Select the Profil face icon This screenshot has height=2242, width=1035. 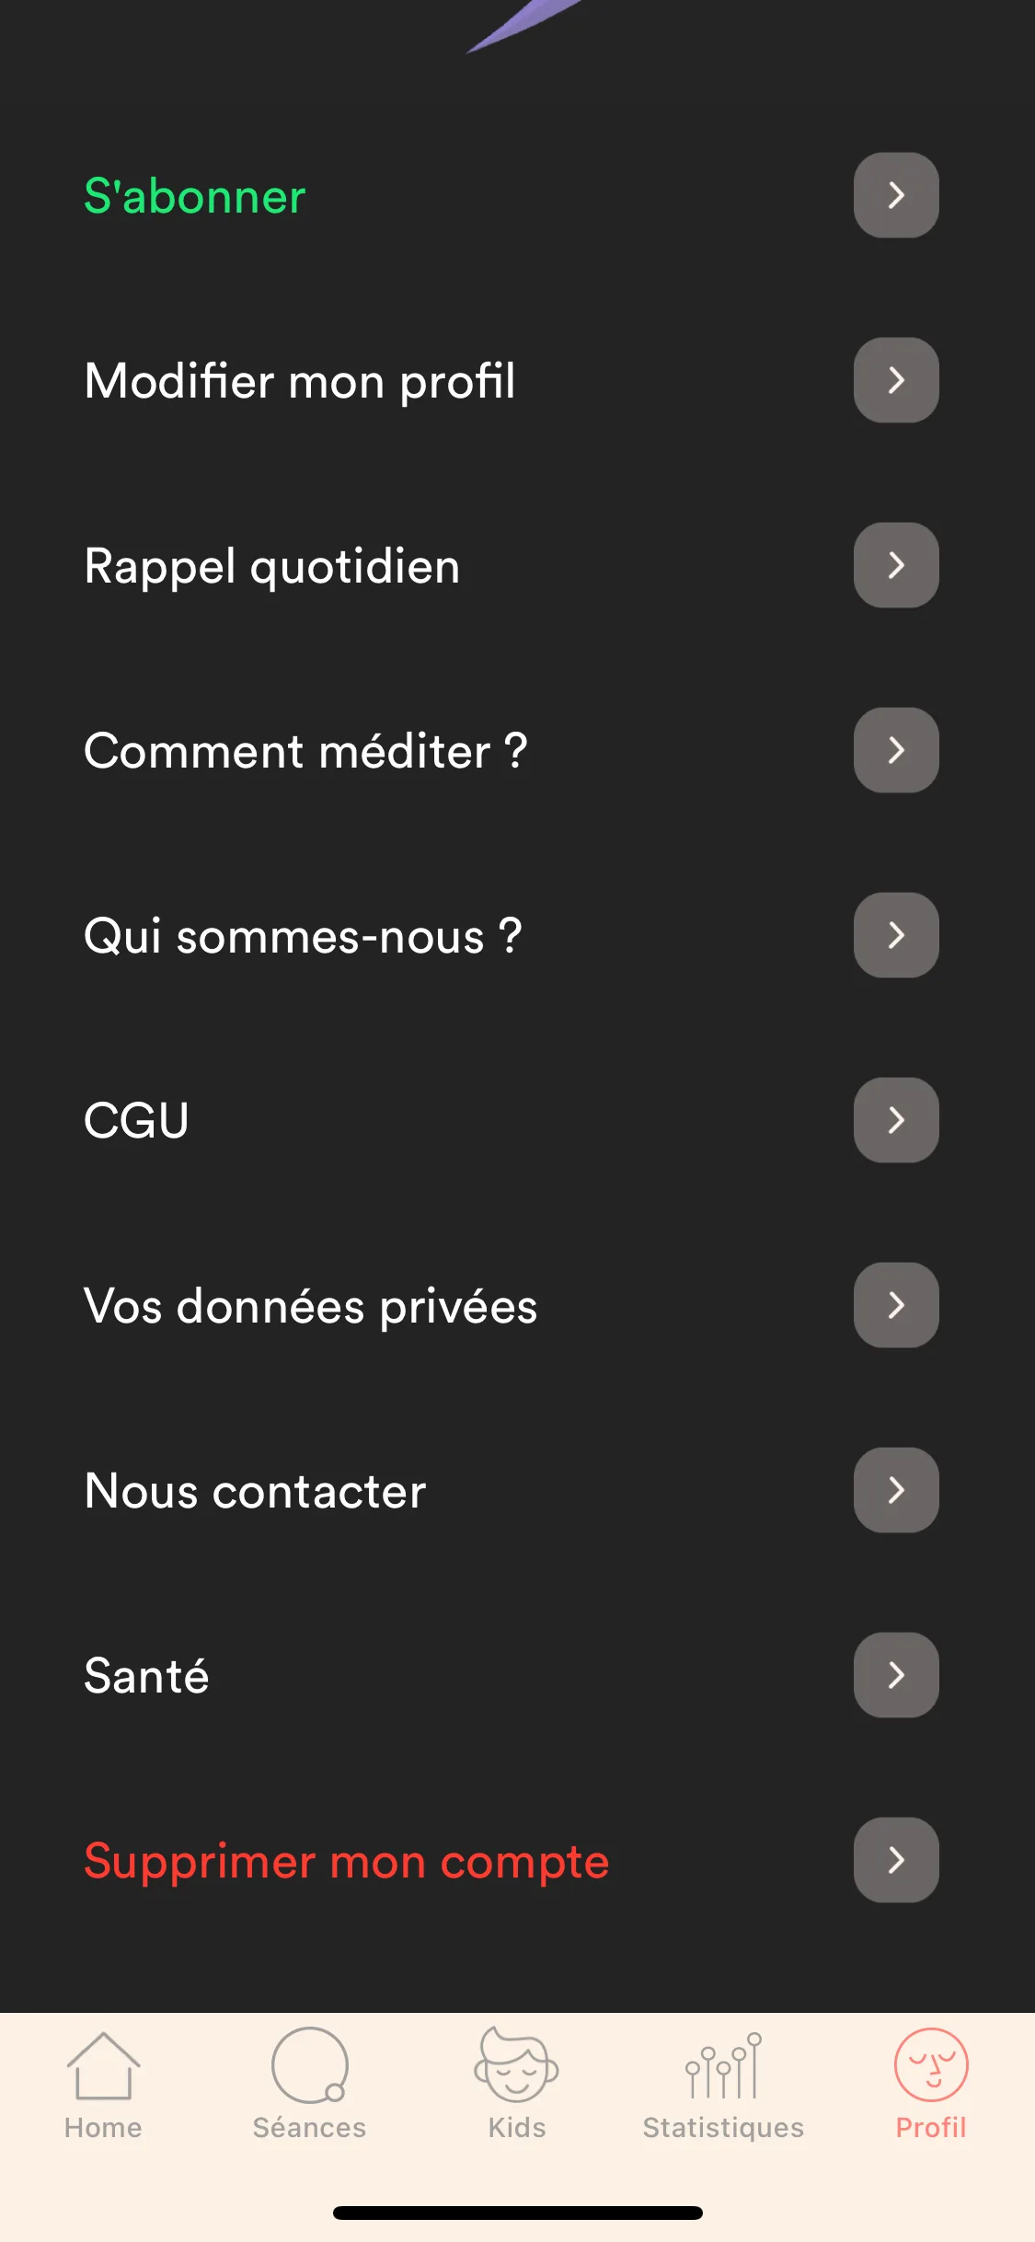click(x=931, y=2064)
